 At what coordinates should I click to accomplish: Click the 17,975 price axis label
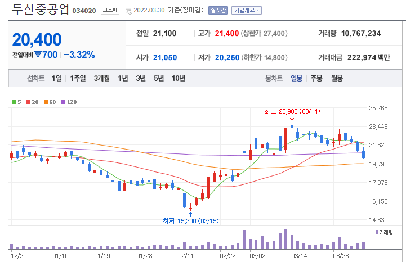pos(378,183)
